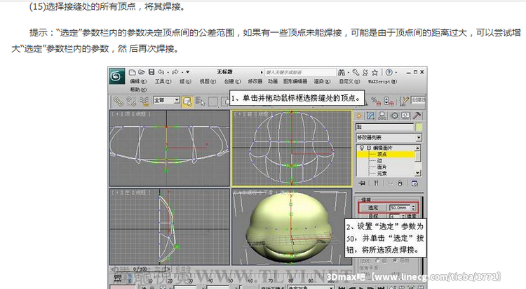Select the 边 sub-object level
Image resolution: width=526 pixels, height=289 pixels.
(379, 160)
